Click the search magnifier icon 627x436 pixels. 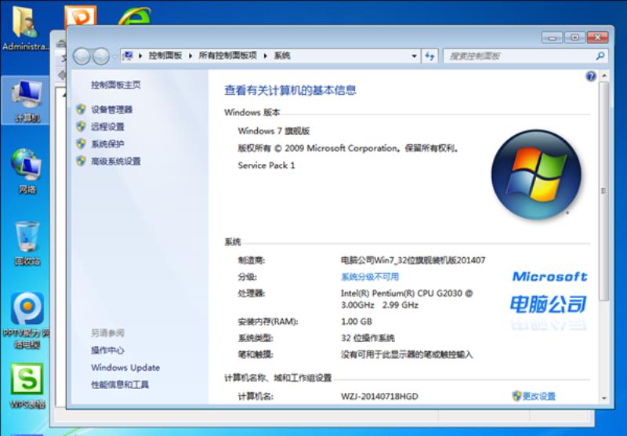point(600,56)
